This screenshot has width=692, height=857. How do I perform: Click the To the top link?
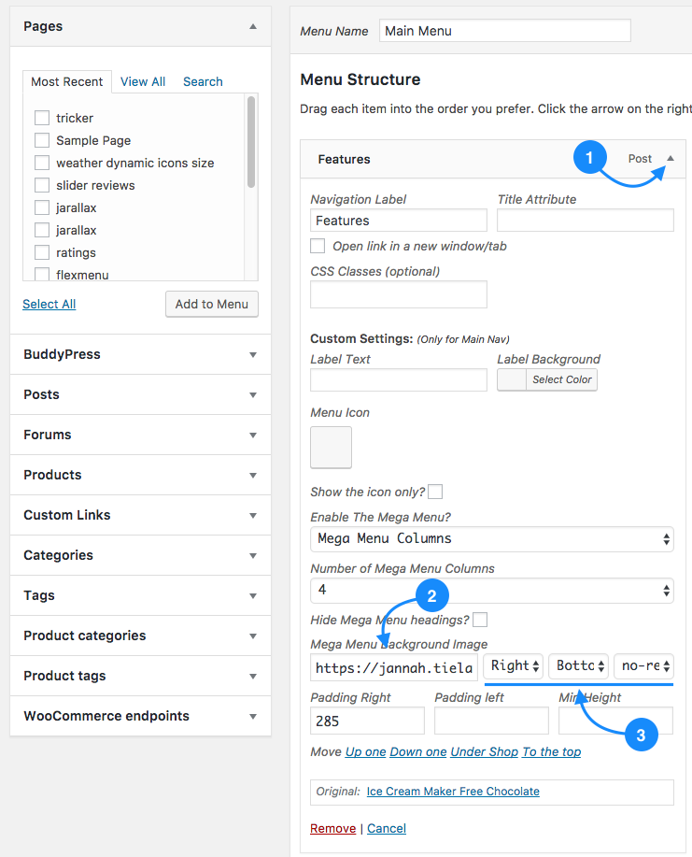(x=552, y=752)
